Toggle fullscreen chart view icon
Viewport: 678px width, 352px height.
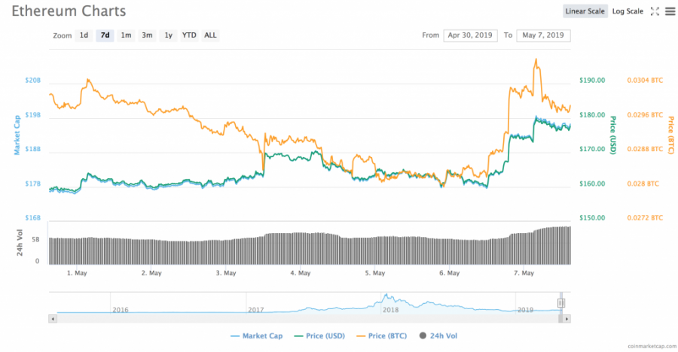tap(655, 12)
